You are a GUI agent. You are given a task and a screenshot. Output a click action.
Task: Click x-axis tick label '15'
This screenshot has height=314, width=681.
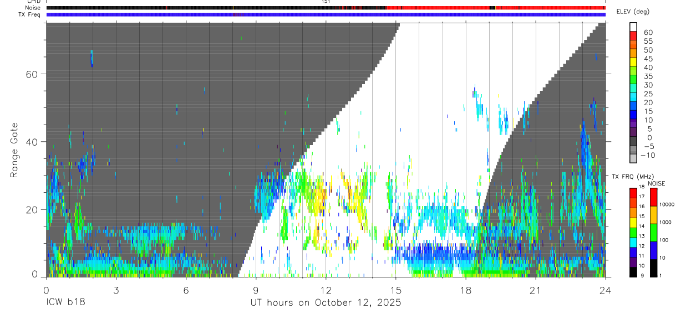[395, 290]
